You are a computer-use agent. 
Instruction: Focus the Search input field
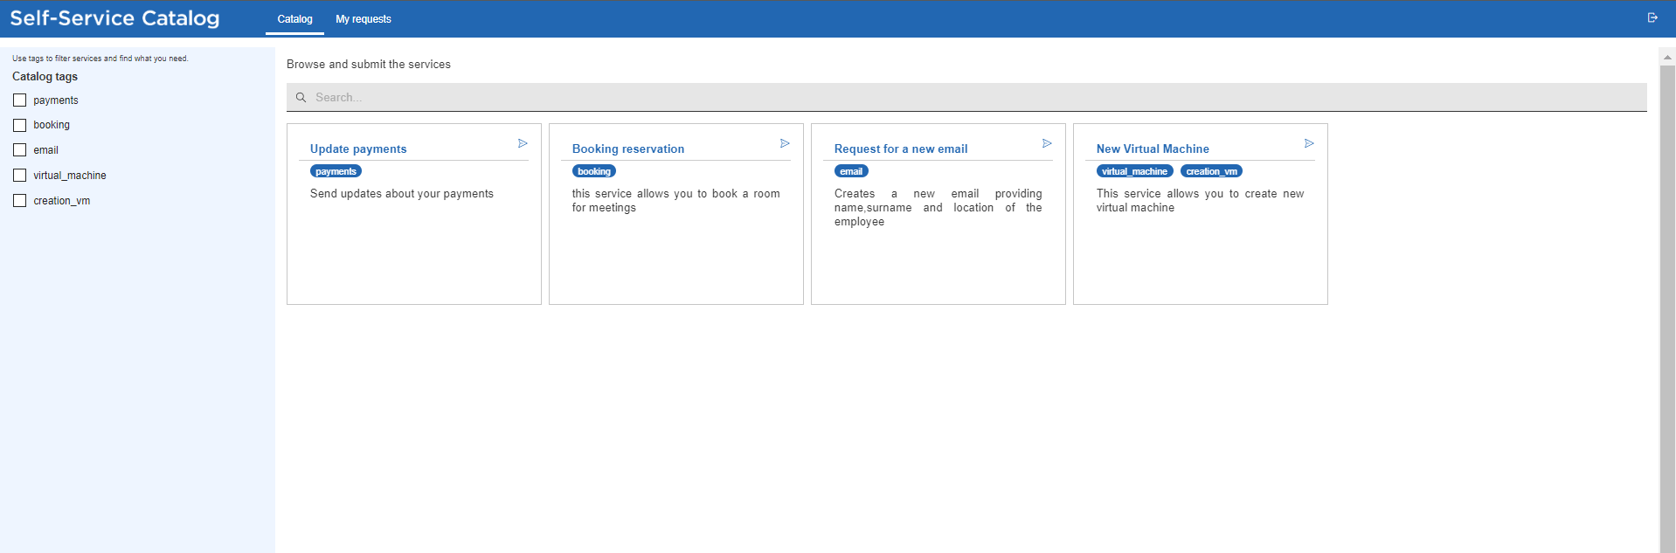pos(961,98)
